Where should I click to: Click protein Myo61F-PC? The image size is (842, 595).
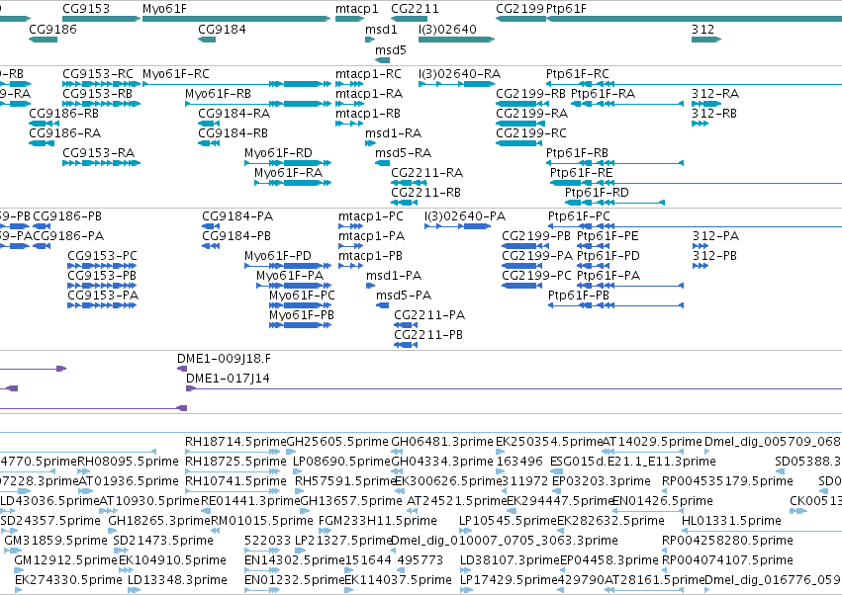(x=300, y=305)
